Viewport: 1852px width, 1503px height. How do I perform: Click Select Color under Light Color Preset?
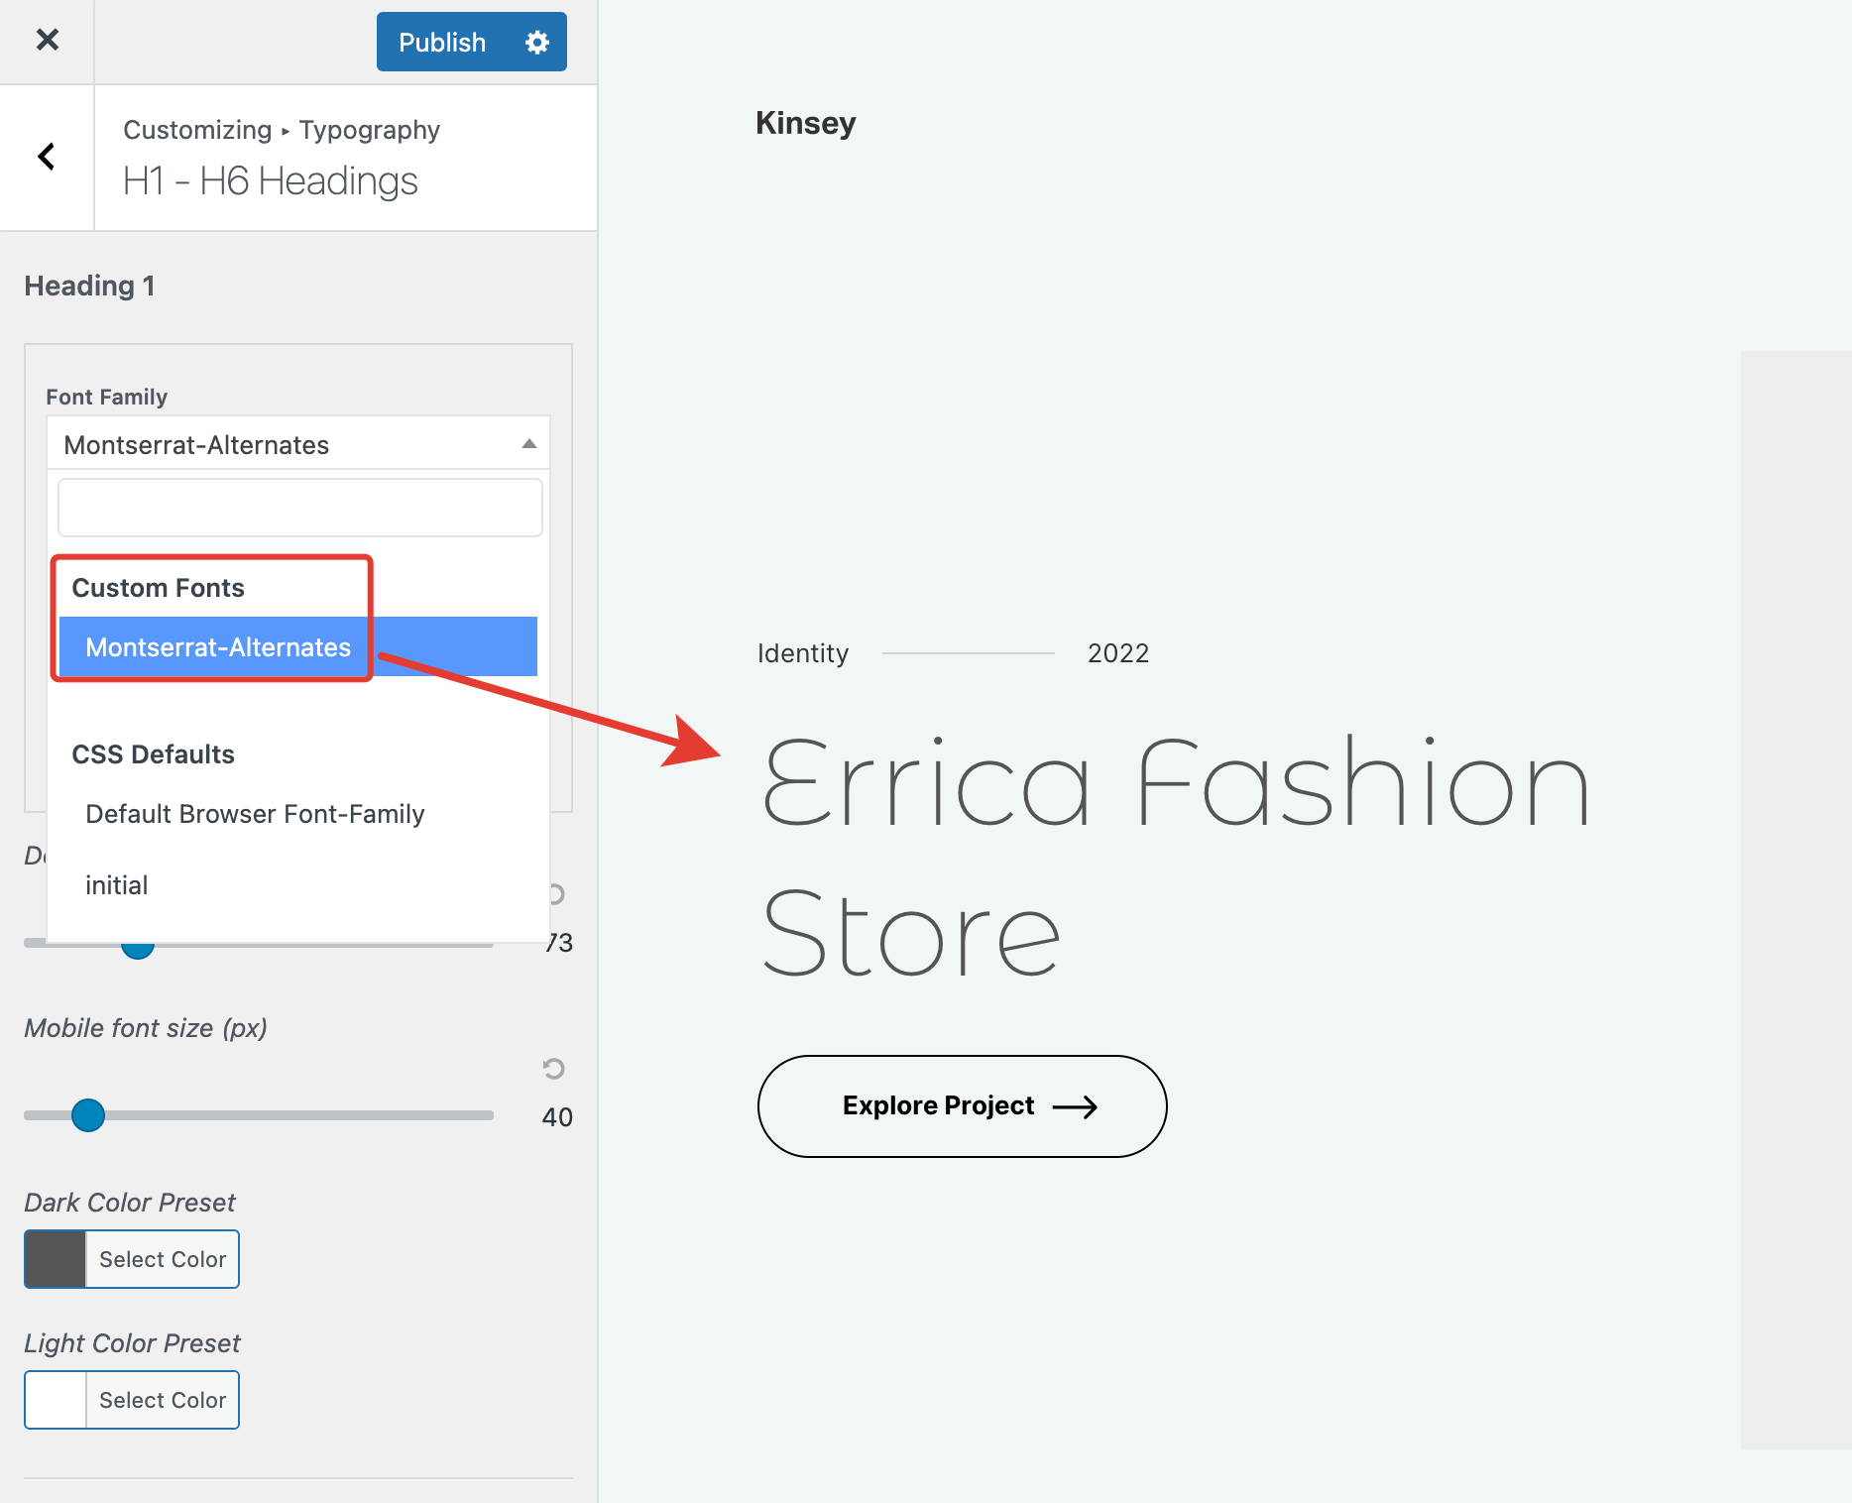coord(163,1400)
